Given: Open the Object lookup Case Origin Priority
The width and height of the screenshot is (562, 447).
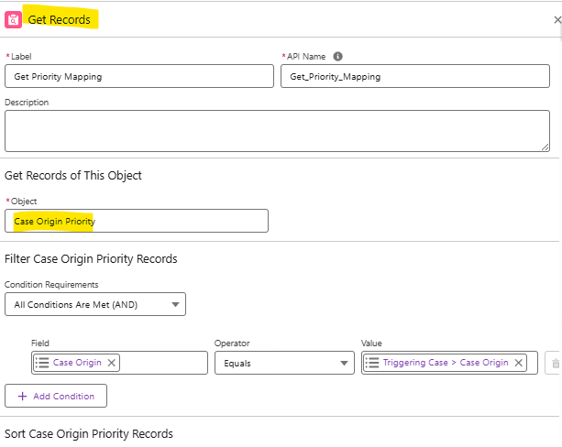Looking at the screenshot, I should pos(137,221).
